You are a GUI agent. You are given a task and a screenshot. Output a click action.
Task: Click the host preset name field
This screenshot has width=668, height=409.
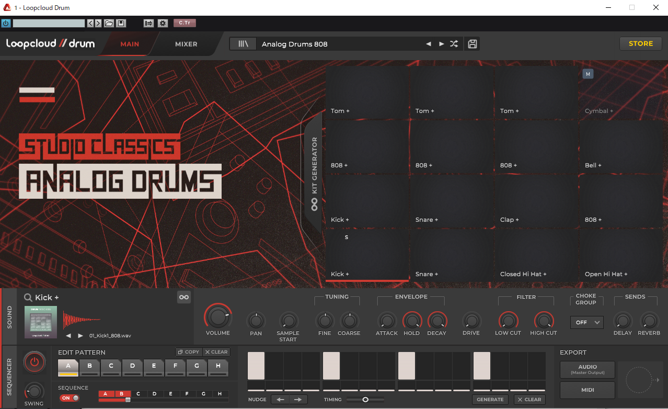tap(49, 23)
